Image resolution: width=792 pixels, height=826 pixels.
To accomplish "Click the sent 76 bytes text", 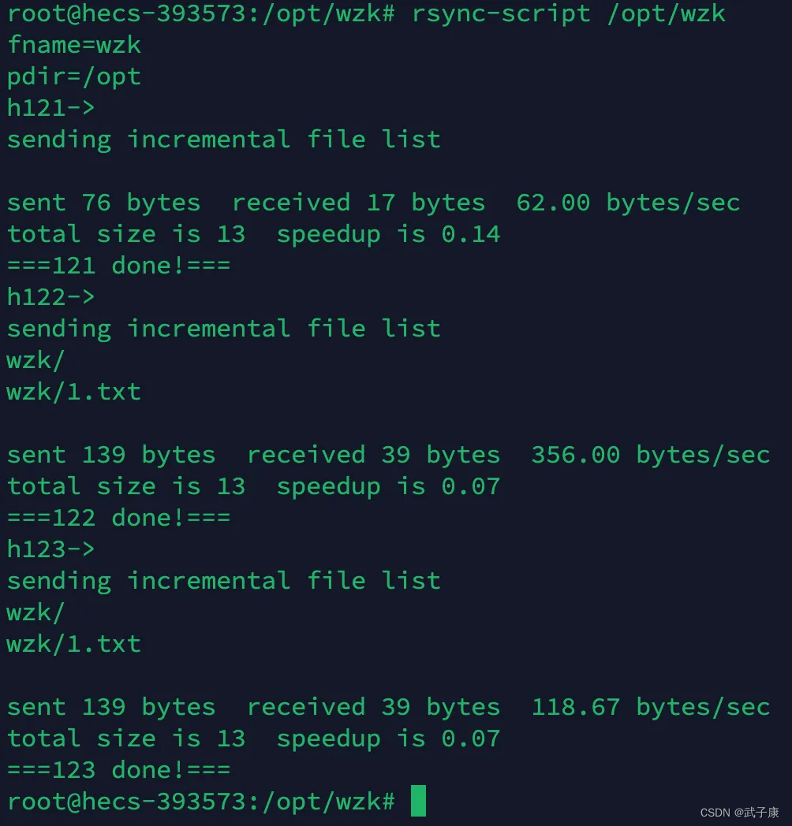I will pos(103,203).
